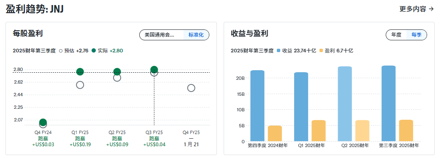Click the 1月 21 earnings date
This screenshot has width=441, height=158.
[191, 145]
